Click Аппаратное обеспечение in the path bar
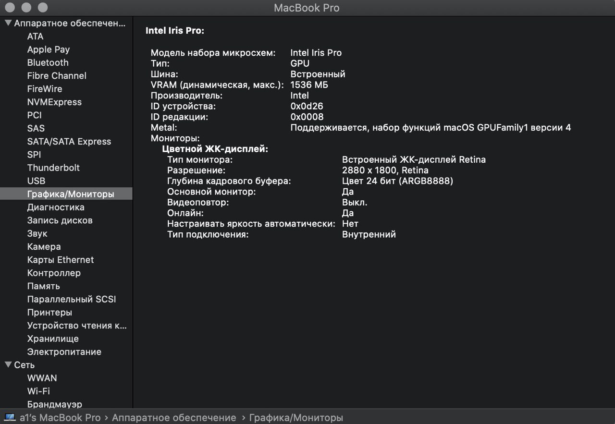615x424 pixels. point(174,418)
